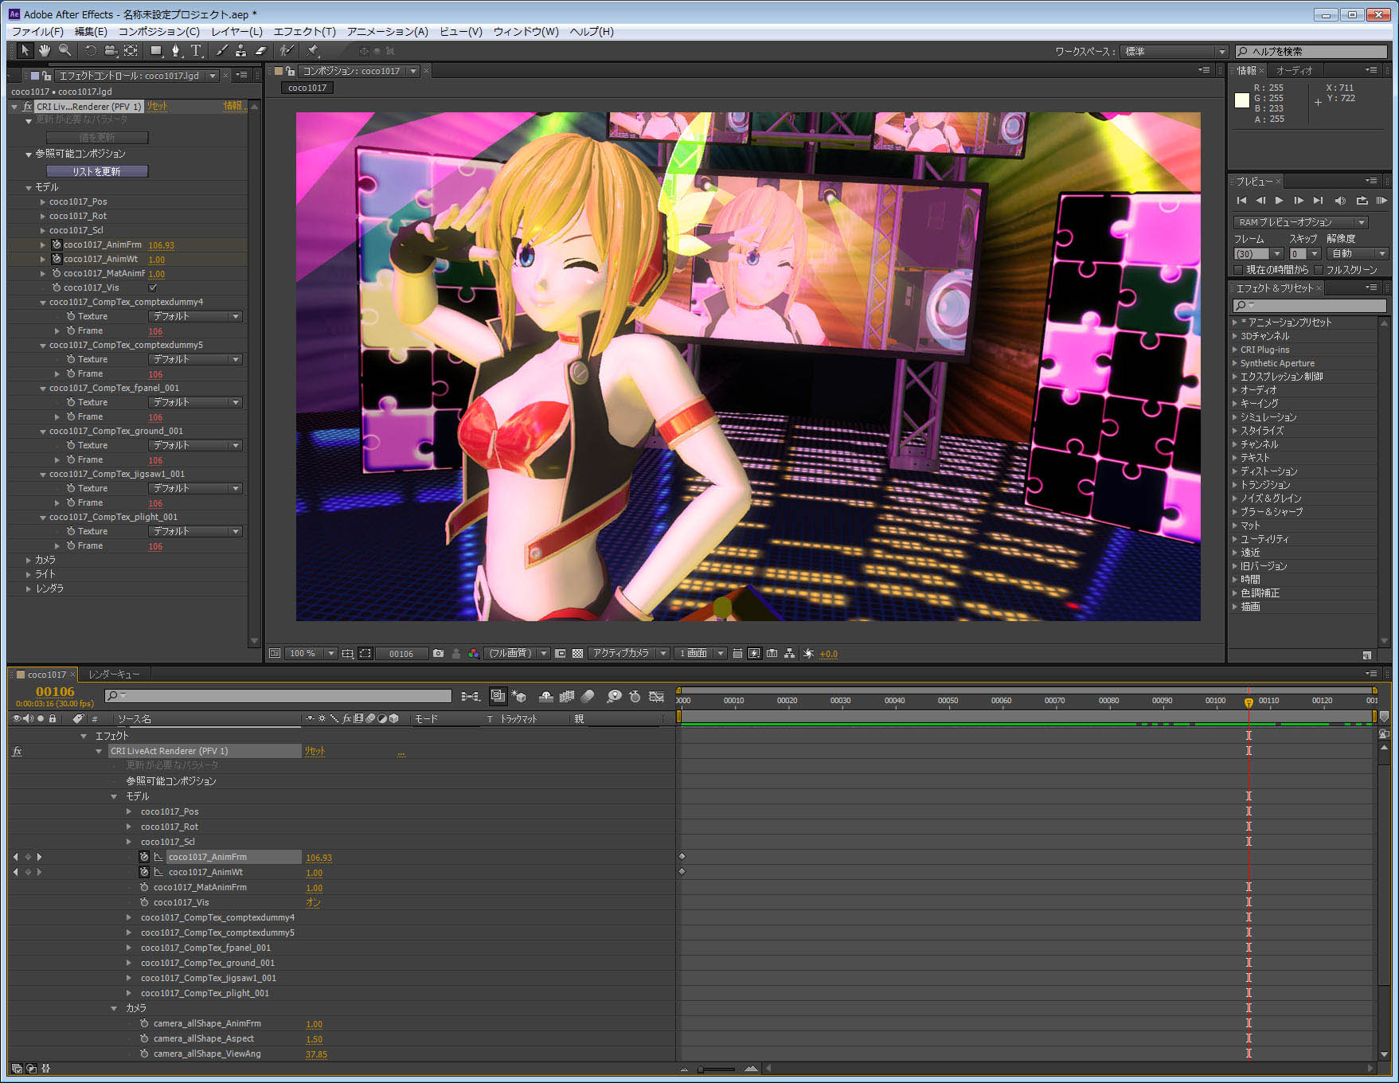Click the list update button

pyautogui.click(x=97, y=171)
